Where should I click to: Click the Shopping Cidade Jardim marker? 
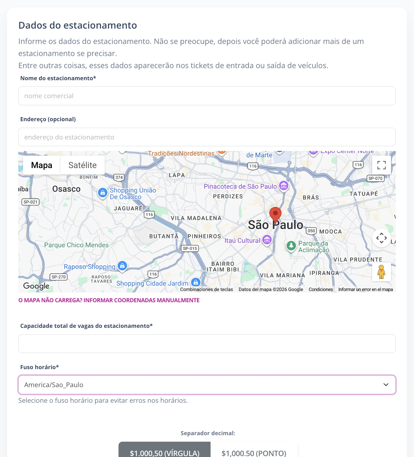coord(196,282)
